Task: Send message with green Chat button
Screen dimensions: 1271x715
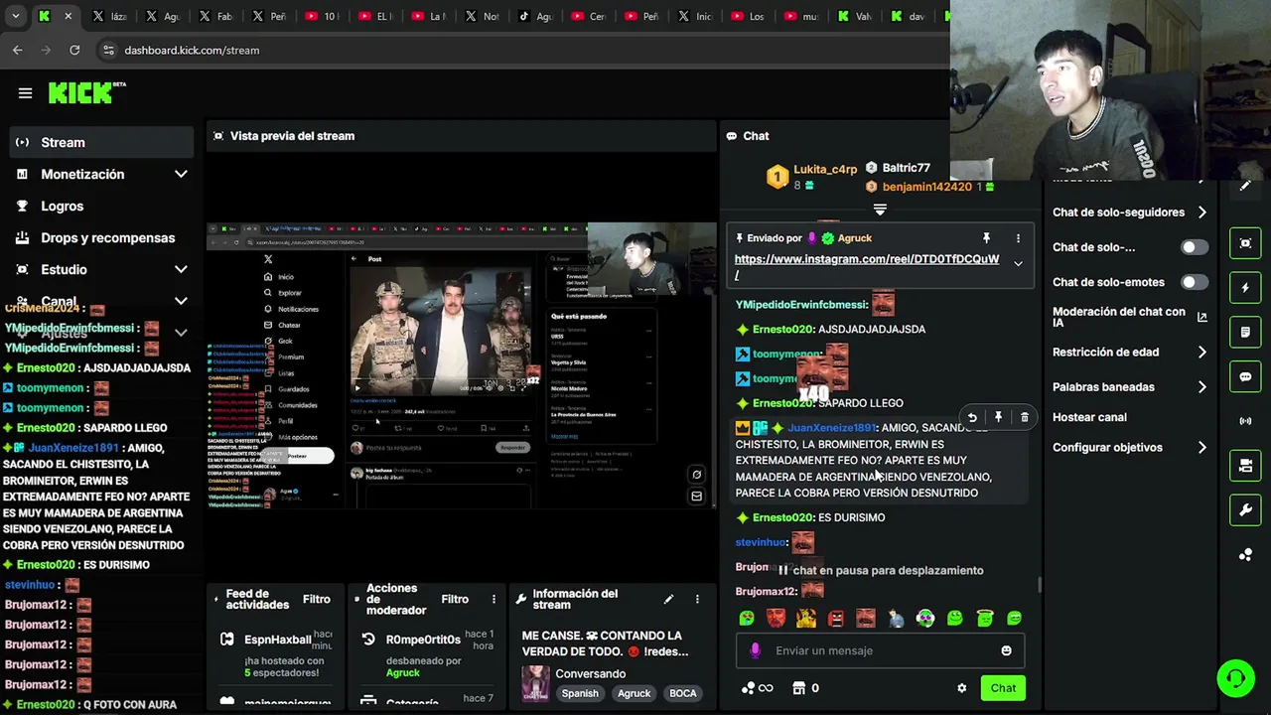Action: pos(1003,688)
